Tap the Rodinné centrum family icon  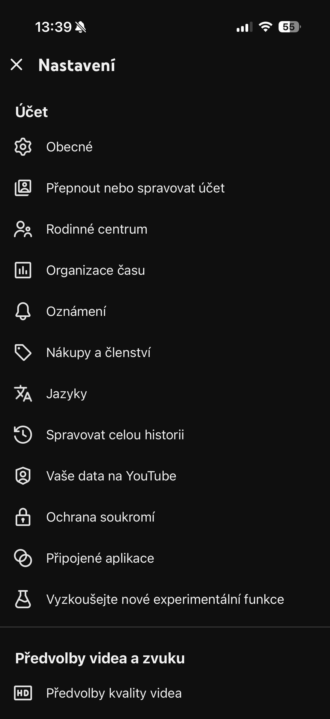[x=23, y=229]
